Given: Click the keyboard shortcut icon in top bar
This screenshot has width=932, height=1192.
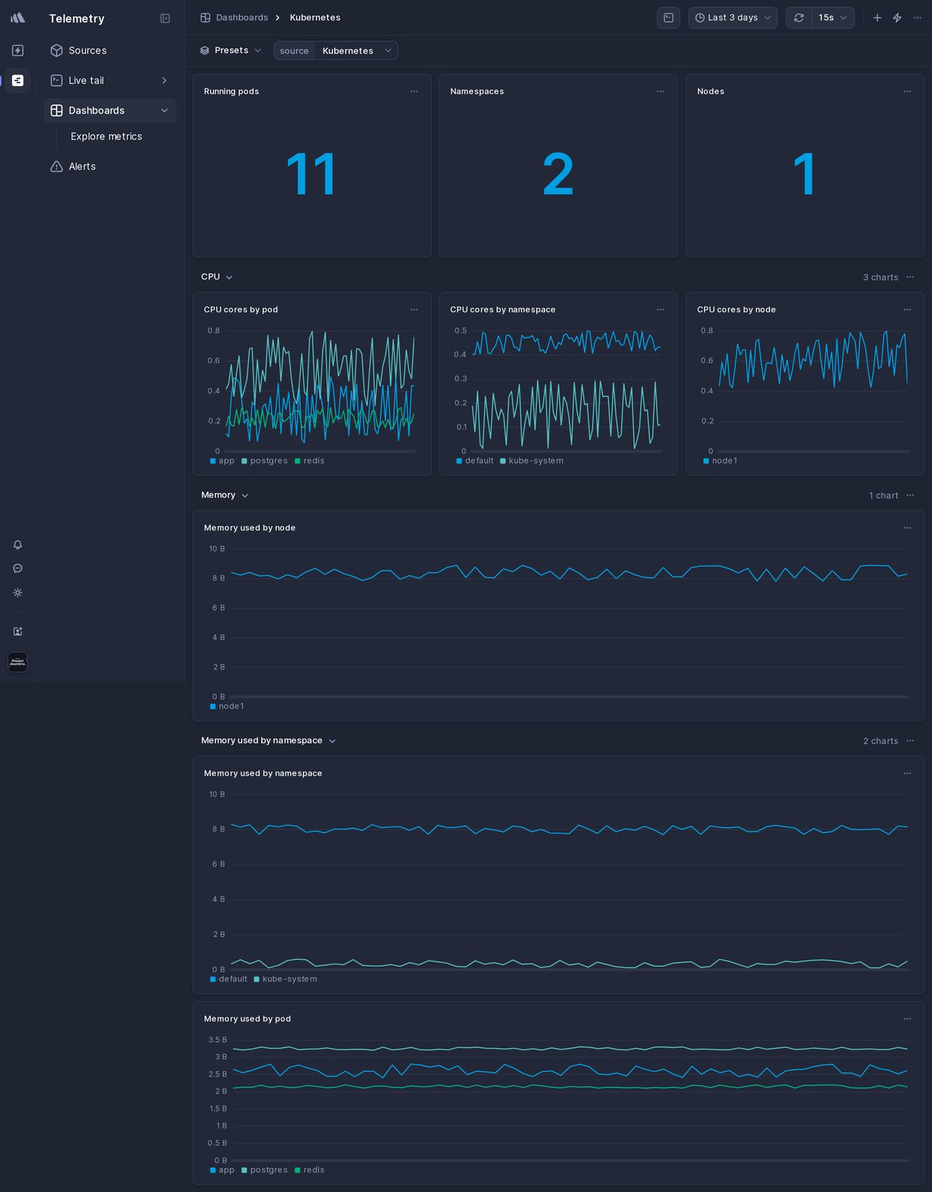Looking at the screenshot, I should (669, 18).
